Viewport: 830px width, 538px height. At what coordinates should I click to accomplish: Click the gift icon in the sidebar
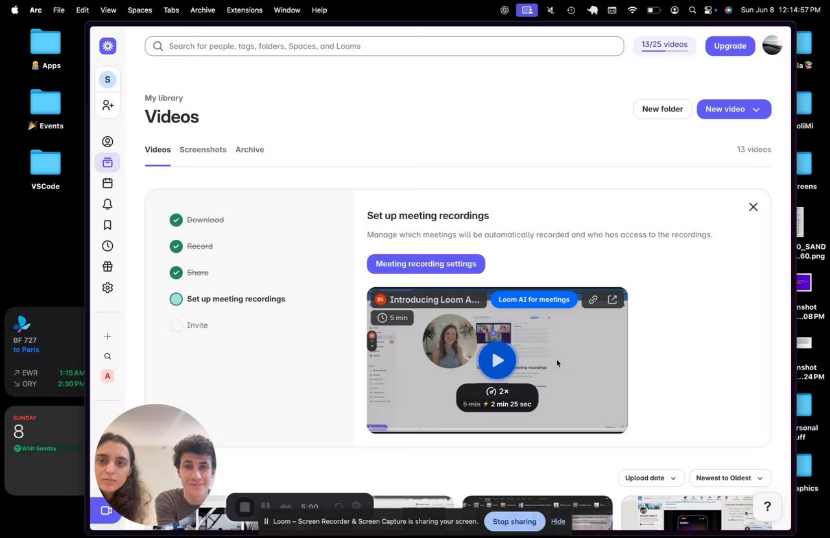point(108,266)
